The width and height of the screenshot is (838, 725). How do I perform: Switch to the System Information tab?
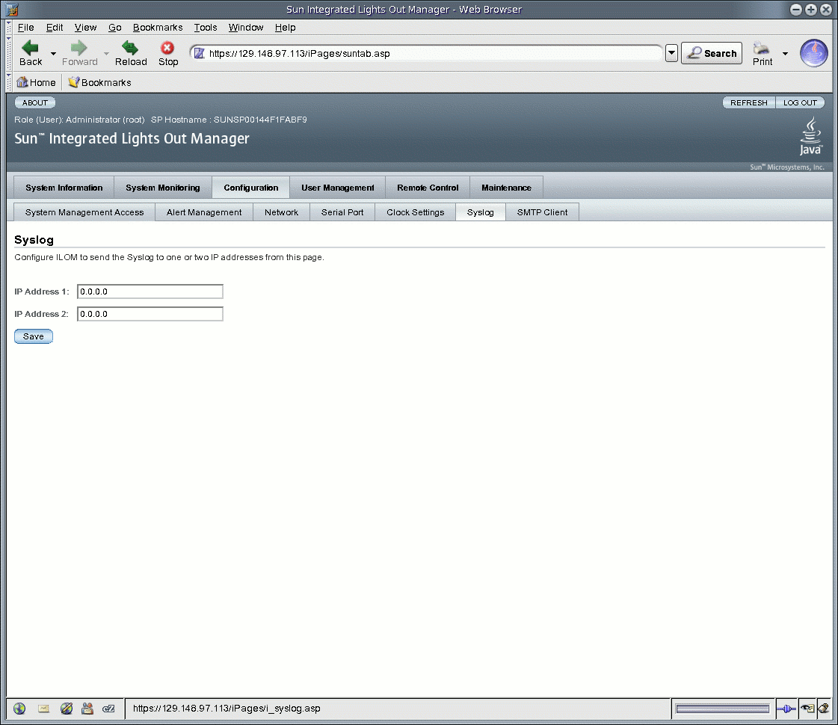point(64,188)
